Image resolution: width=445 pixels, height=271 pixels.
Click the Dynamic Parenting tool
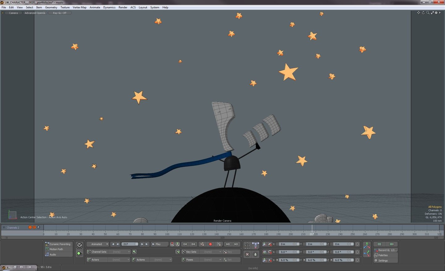pos(60,244)
